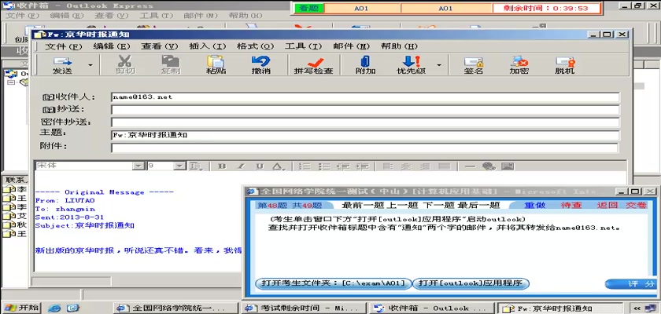Toggle 脱机 offline mode
Image resolution: width=661 pixels, height=314 pixels.
coord(564,65)
